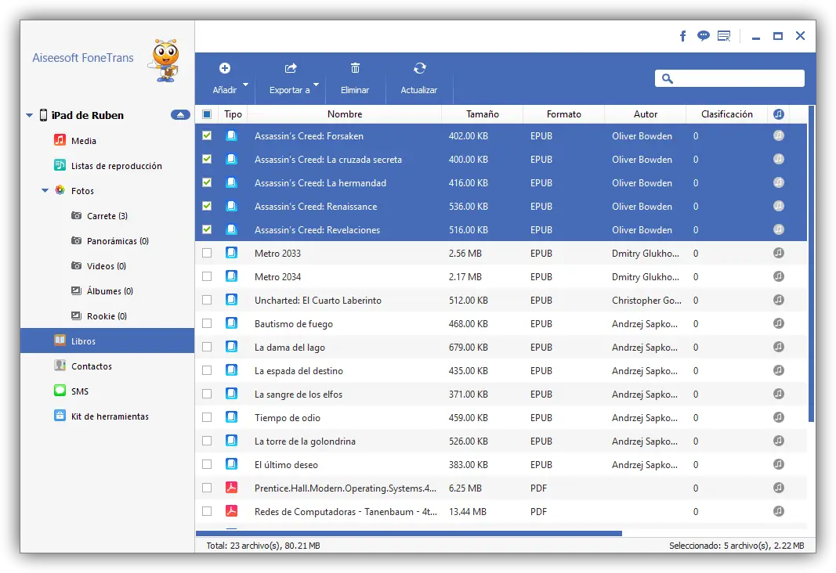Image resolution: width=836 pixels, height=573 pixels.
Task: Click the eject button next to iPad de Ruben
Action: [x=180, y=115]
